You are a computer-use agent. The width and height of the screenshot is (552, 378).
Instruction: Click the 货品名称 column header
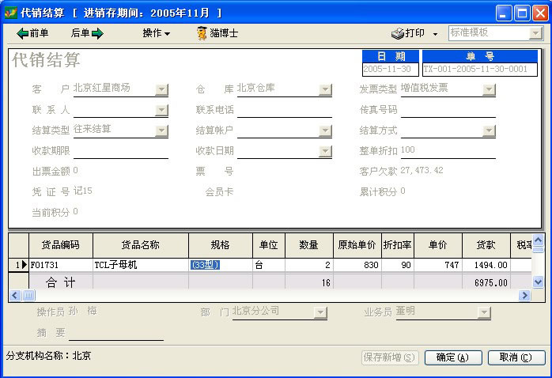point(140,245)
